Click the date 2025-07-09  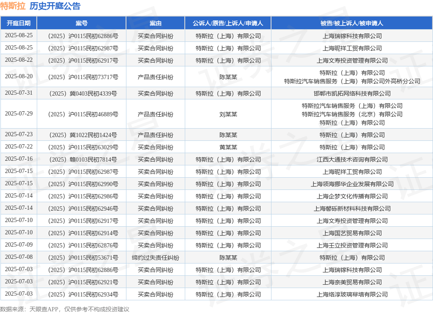pos(19,245)
